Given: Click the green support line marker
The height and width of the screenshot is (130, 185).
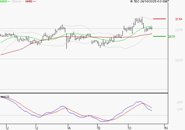Looking at the screenshot, I should (x=159, y=36).
